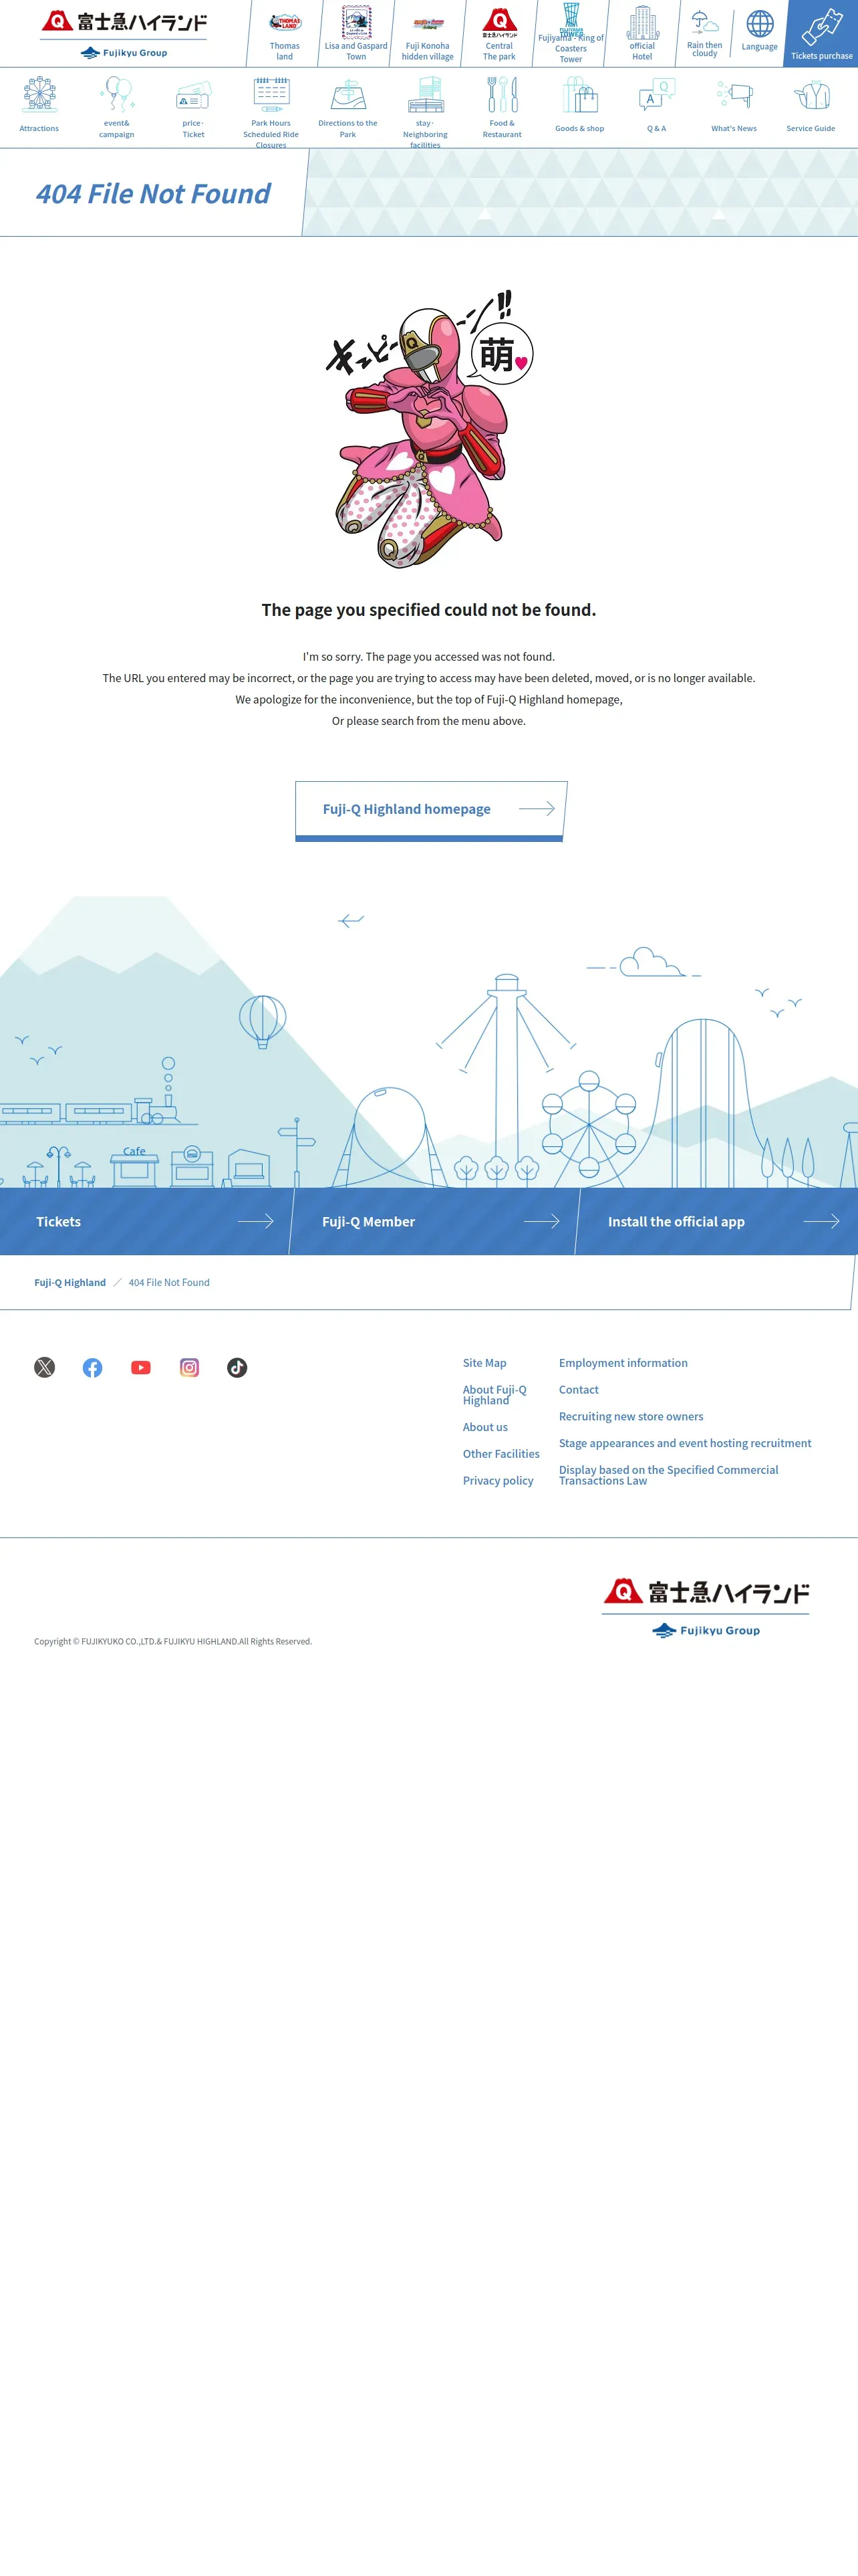The height and width of the screenshot is (2576, 858).
Task: Open Directions to the Park menu
Action: (347, 108)
